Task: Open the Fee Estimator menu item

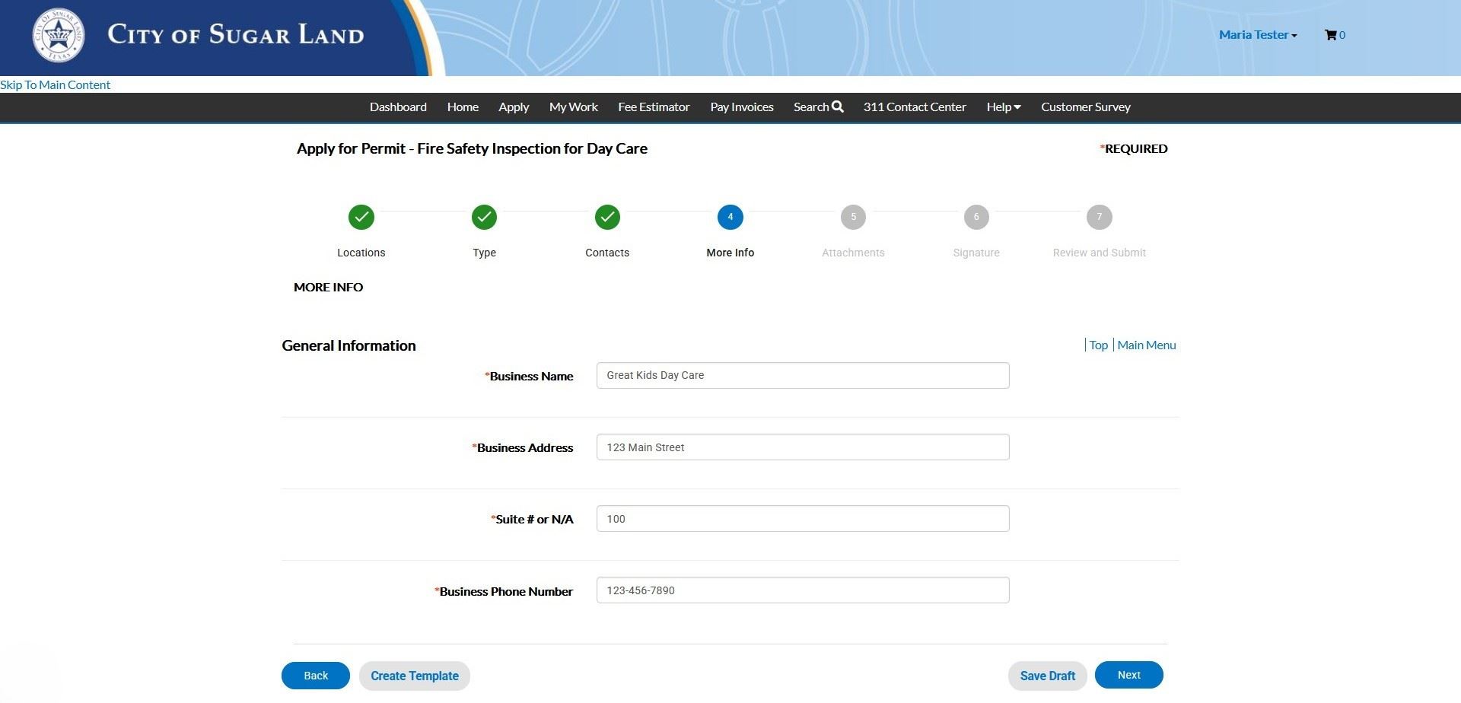Action: [654, 107]
